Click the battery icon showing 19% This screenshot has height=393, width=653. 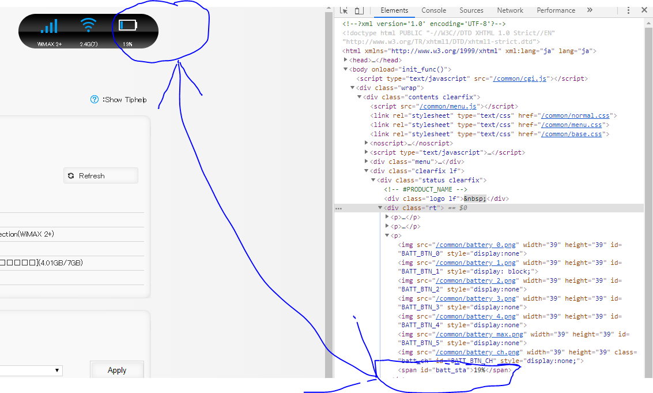[x=126, y=25]
